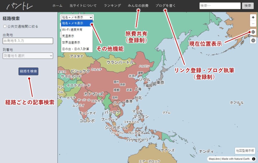Click the 検索 button in the header

pyautogui.click(x=248, y=6)
